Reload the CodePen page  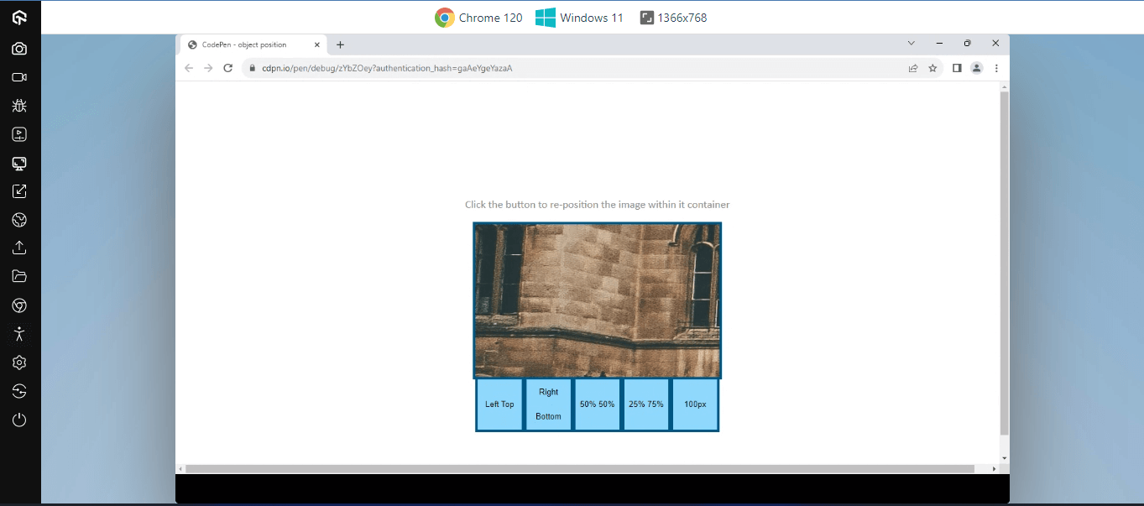click(x=227, y=68)
